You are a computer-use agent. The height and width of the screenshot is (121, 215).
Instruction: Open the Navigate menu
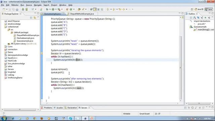point(38,5)
